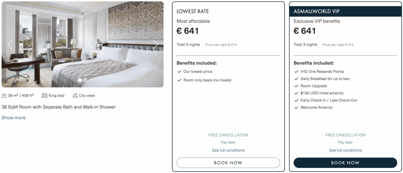Book the ASMALLWORLD VIP offer
This screenshot has width=403, height=173.
click(x=345, y=163)
